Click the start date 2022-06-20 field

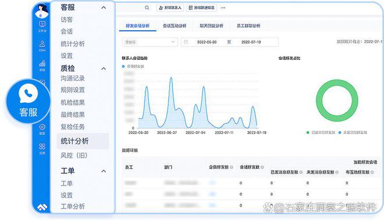click(207, 42)
